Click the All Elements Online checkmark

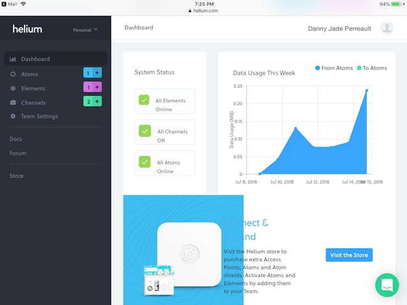point(144,100)
